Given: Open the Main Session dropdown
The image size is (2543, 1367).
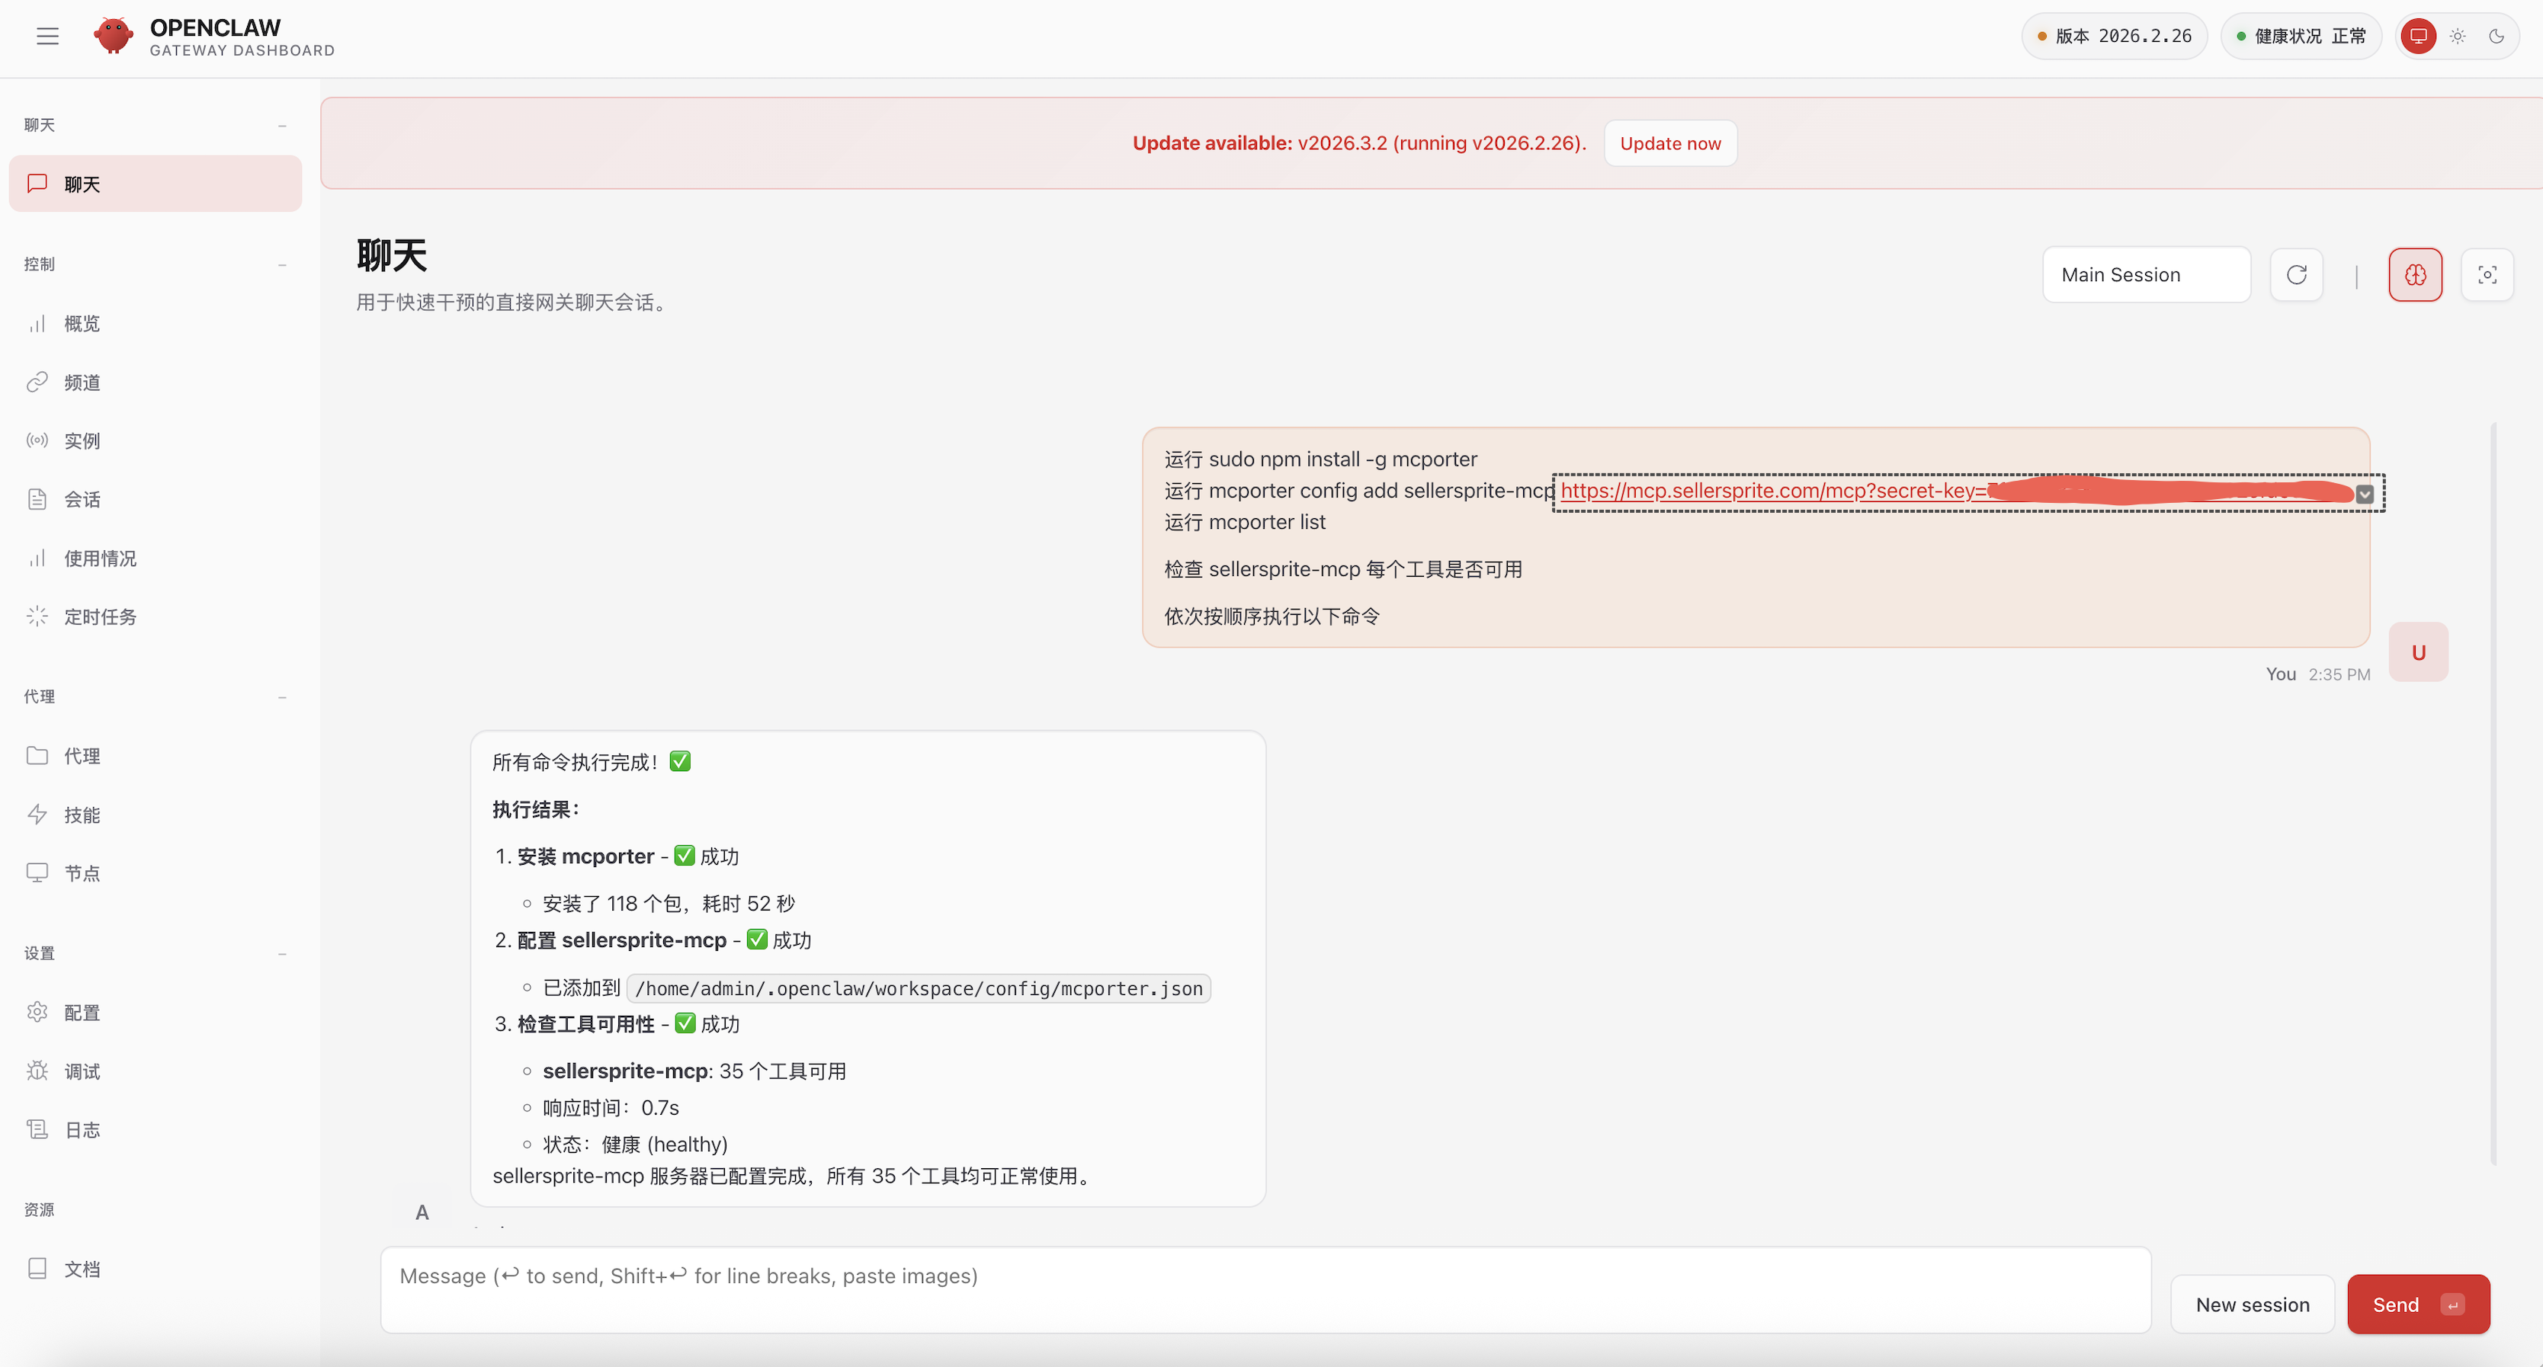Looking at the screenshot, I should (x=2146, y=274).
